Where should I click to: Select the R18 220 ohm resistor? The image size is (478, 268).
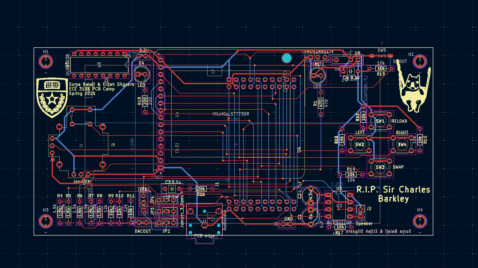145,101
